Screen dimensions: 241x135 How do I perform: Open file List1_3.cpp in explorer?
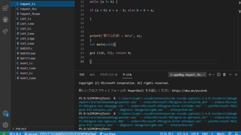pyautogui.click(x=43, y=39)
